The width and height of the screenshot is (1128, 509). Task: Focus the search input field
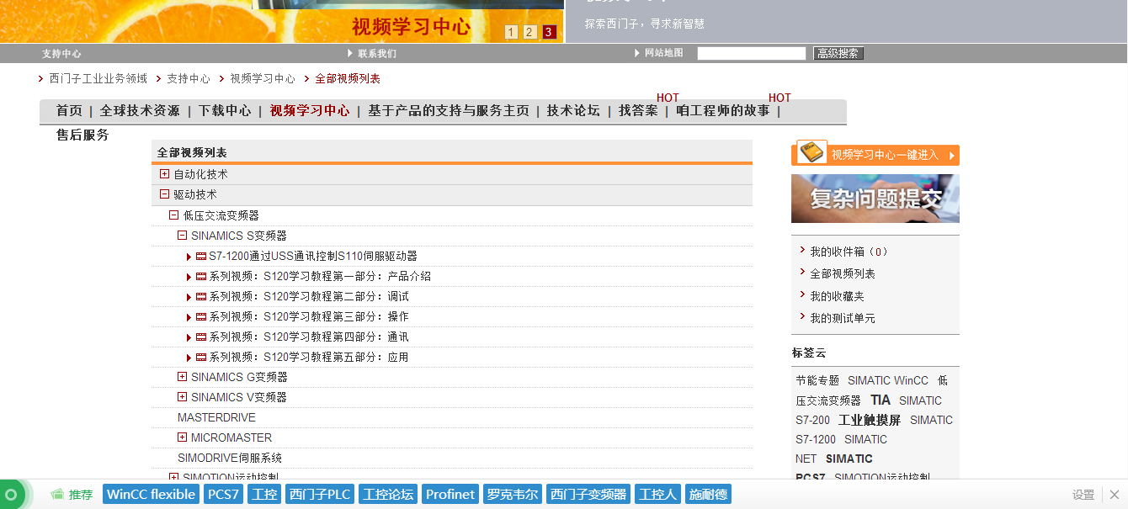[x=752, y=53]
